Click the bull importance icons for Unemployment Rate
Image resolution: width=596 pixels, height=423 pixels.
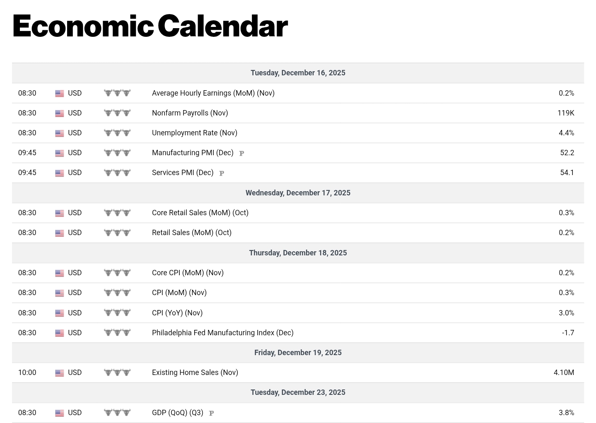(x=117, y=133)
